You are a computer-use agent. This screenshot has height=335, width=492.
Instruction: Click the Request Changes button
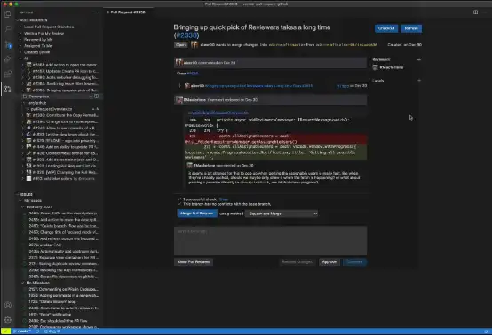point(298,262)
